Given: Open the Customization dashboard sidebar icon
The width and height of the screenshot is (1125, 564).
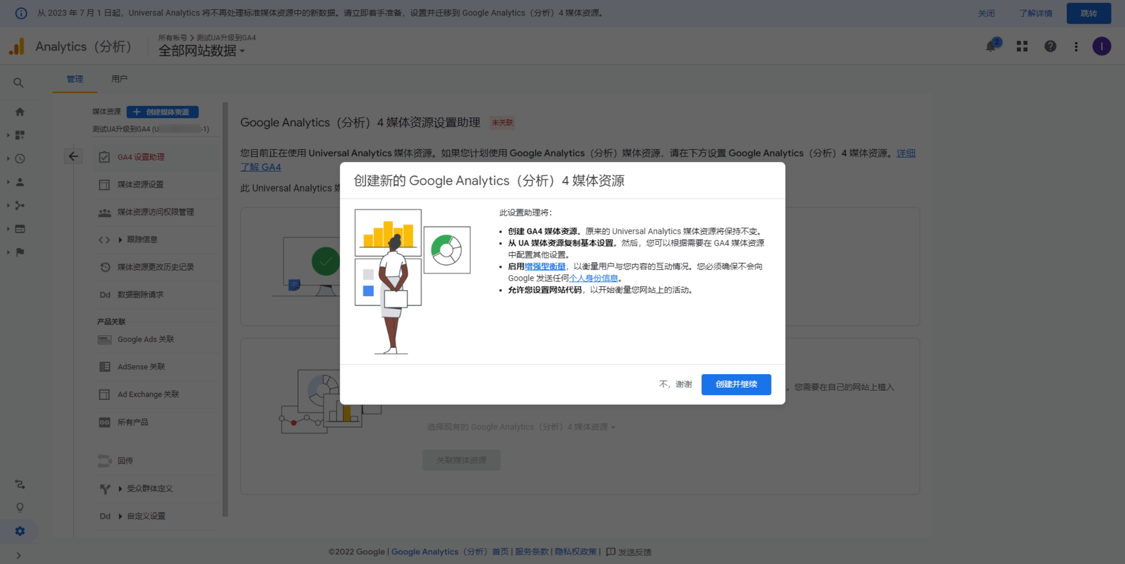Looking at the screenshot, I should coord(20,135).
